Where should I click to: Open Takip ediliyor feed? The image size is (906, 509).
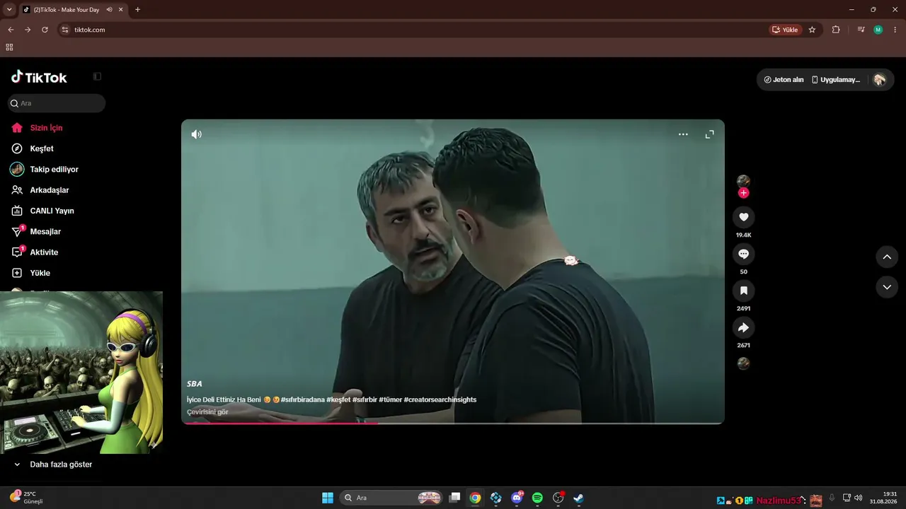(54, 170)
